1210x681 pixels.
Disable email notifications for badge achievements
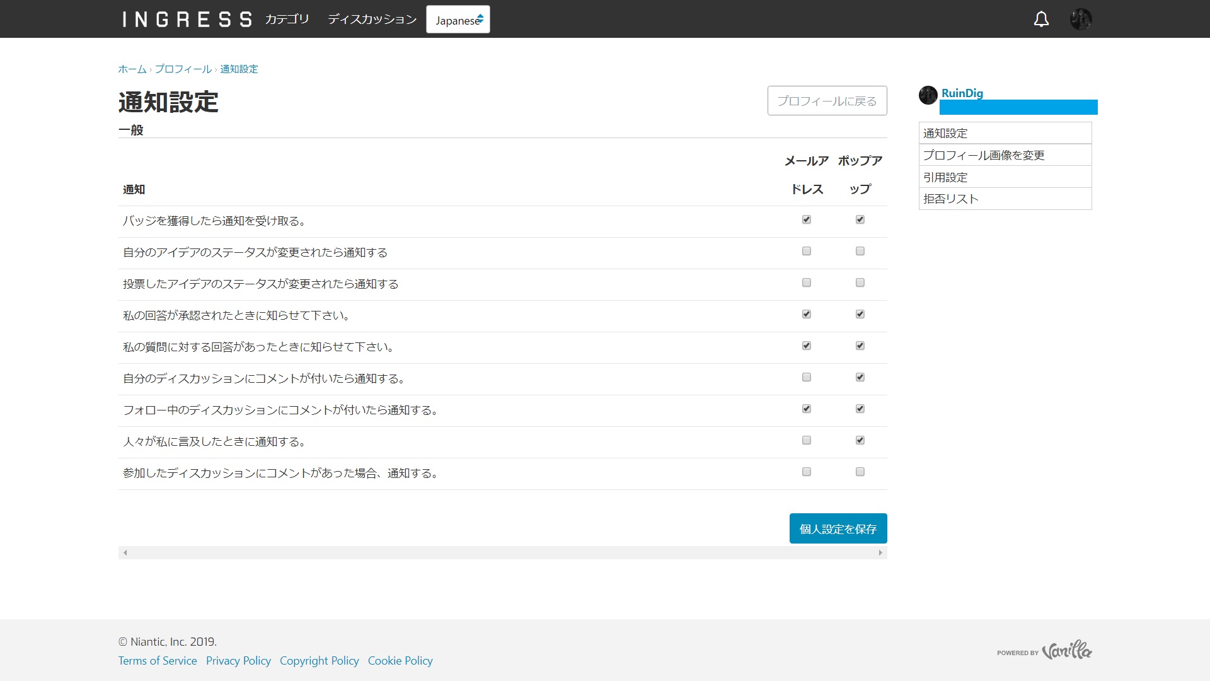tap(806, 220)
